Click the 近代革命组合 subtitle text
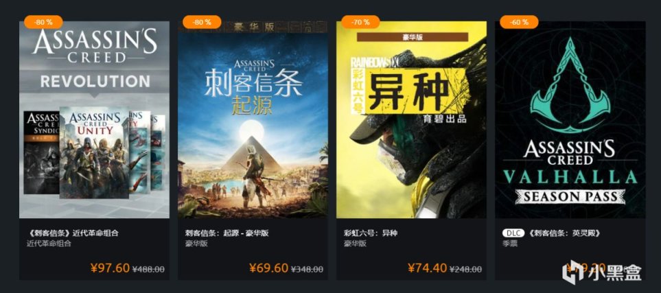661x293 pixels. click(x=49, y=244)
